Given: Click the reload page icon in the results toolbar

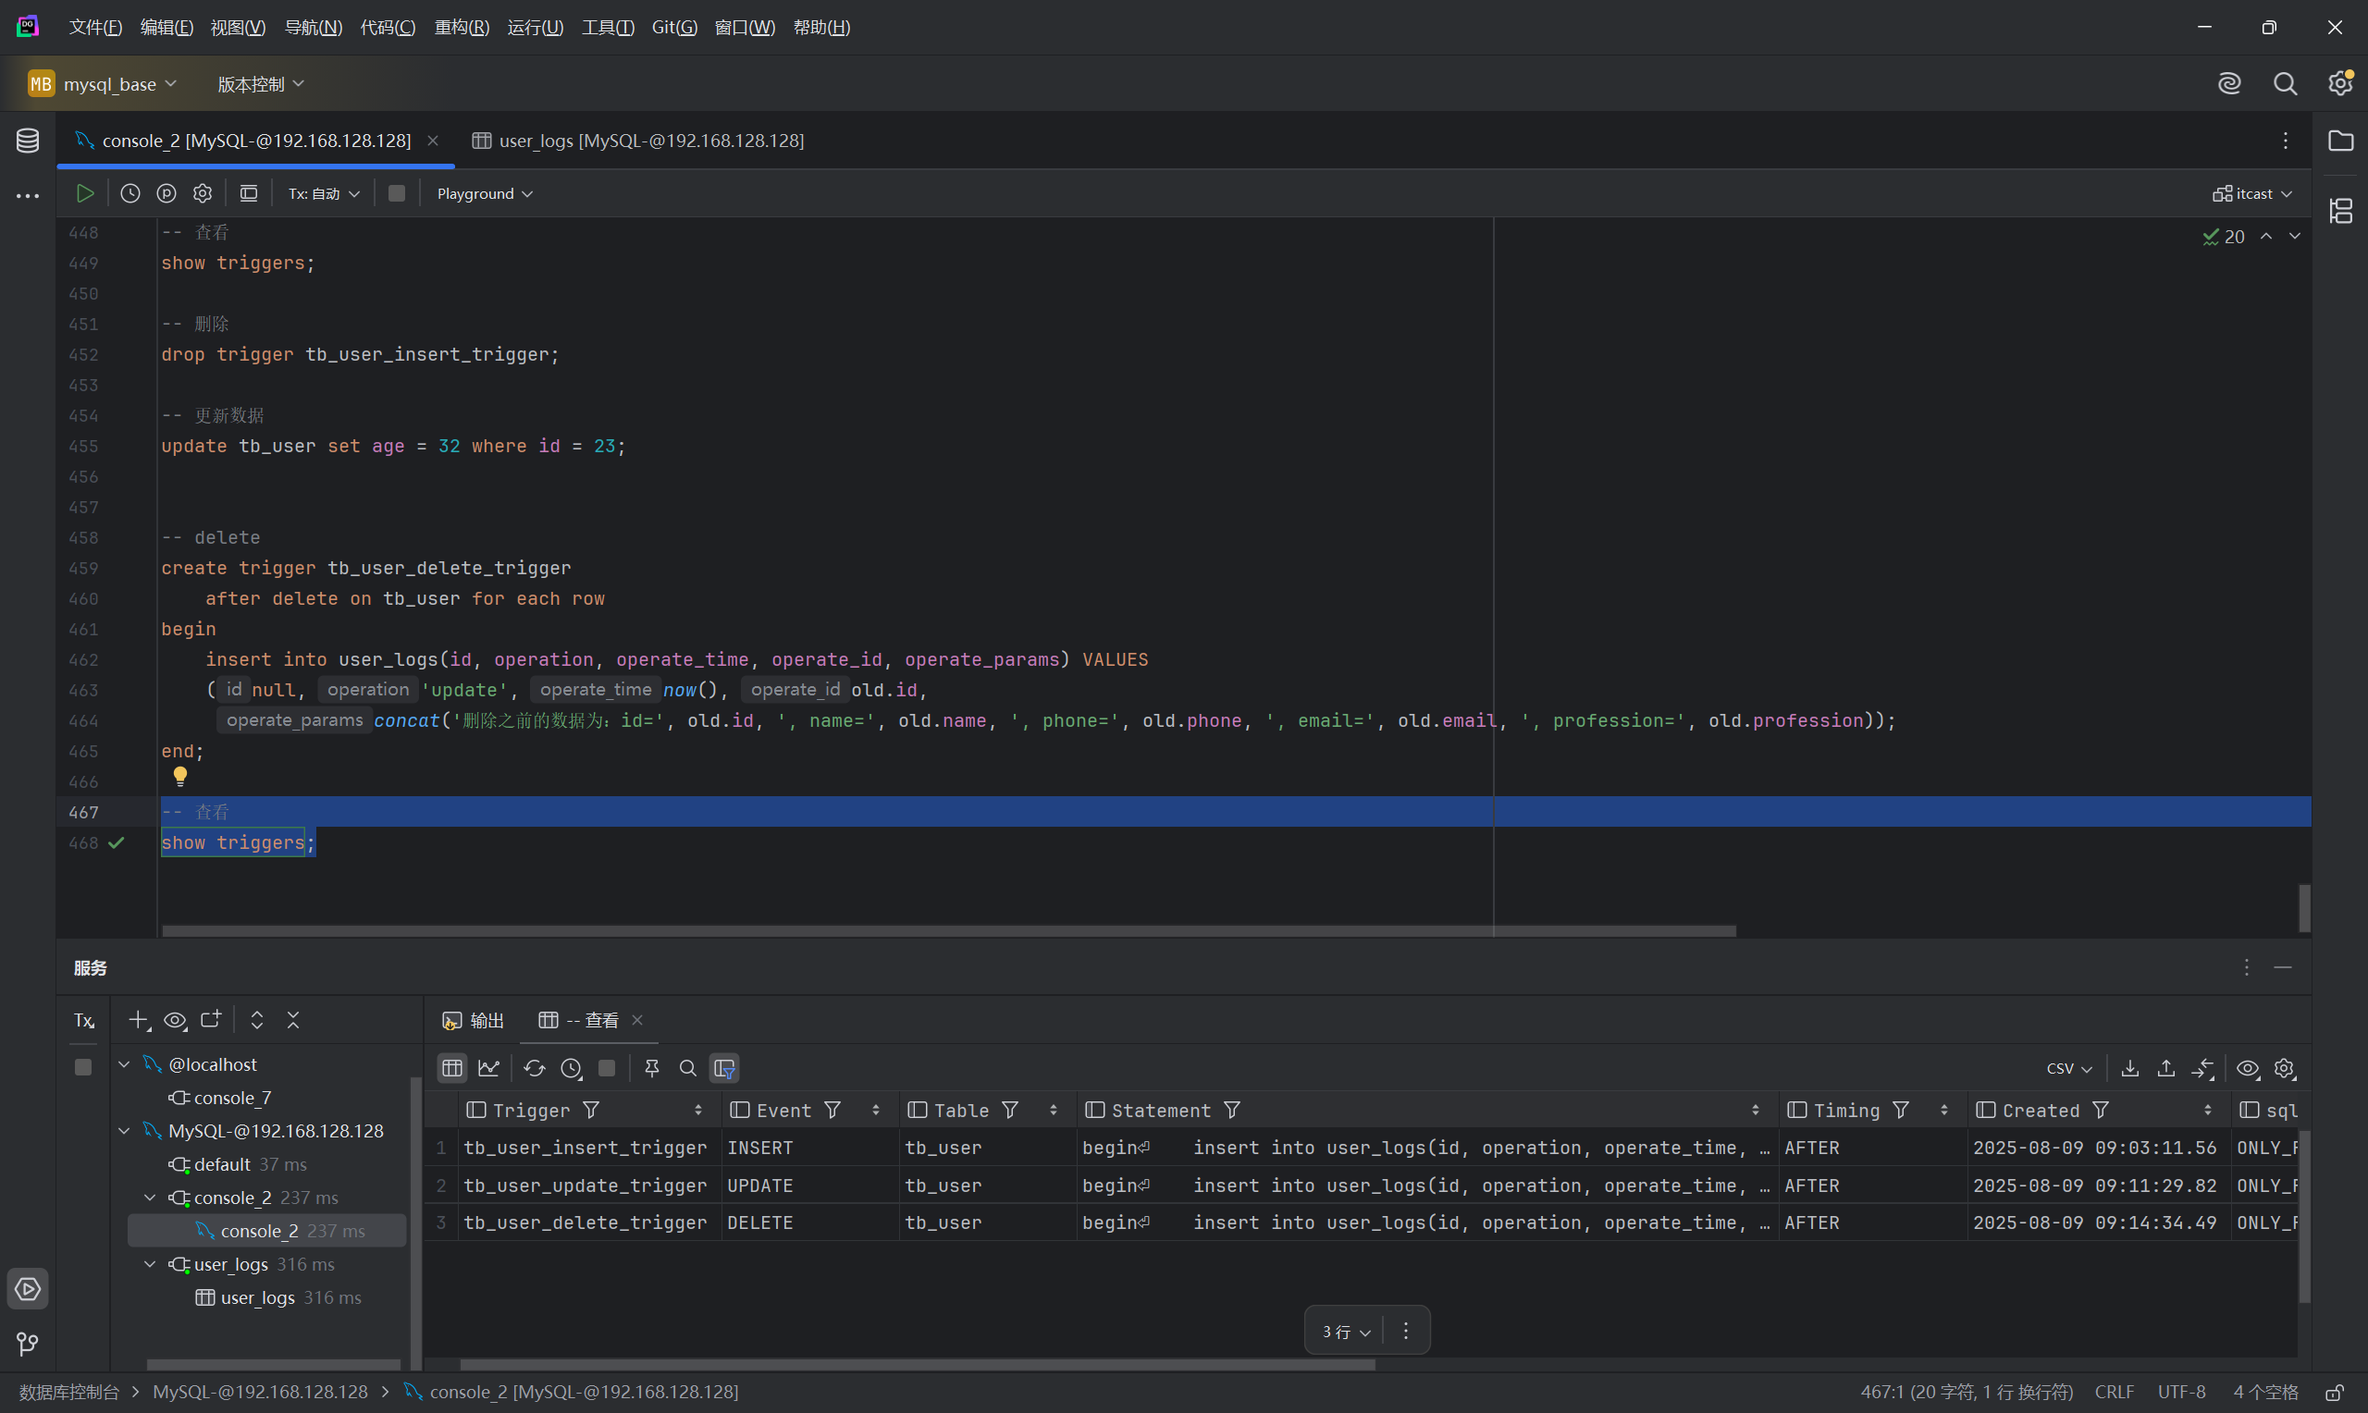Looking at the screenshot, I should pos(534,1068).
